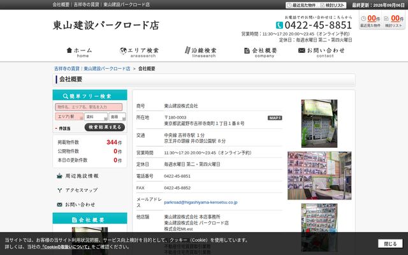
Task: Open お問い合わせ sidebar link
Action: [x=76, y=205]
